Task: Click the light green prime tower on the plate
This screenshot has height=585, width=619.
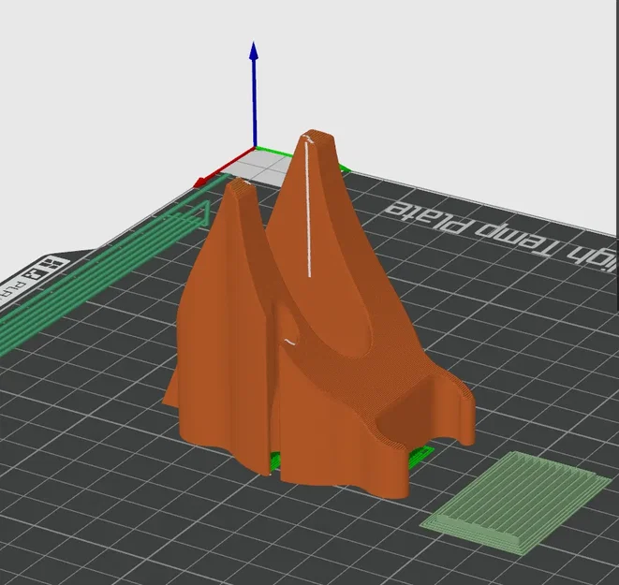Action: click(517, 503)
